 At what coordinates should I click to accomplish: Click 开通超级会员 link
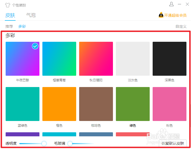tap(175, 15)
